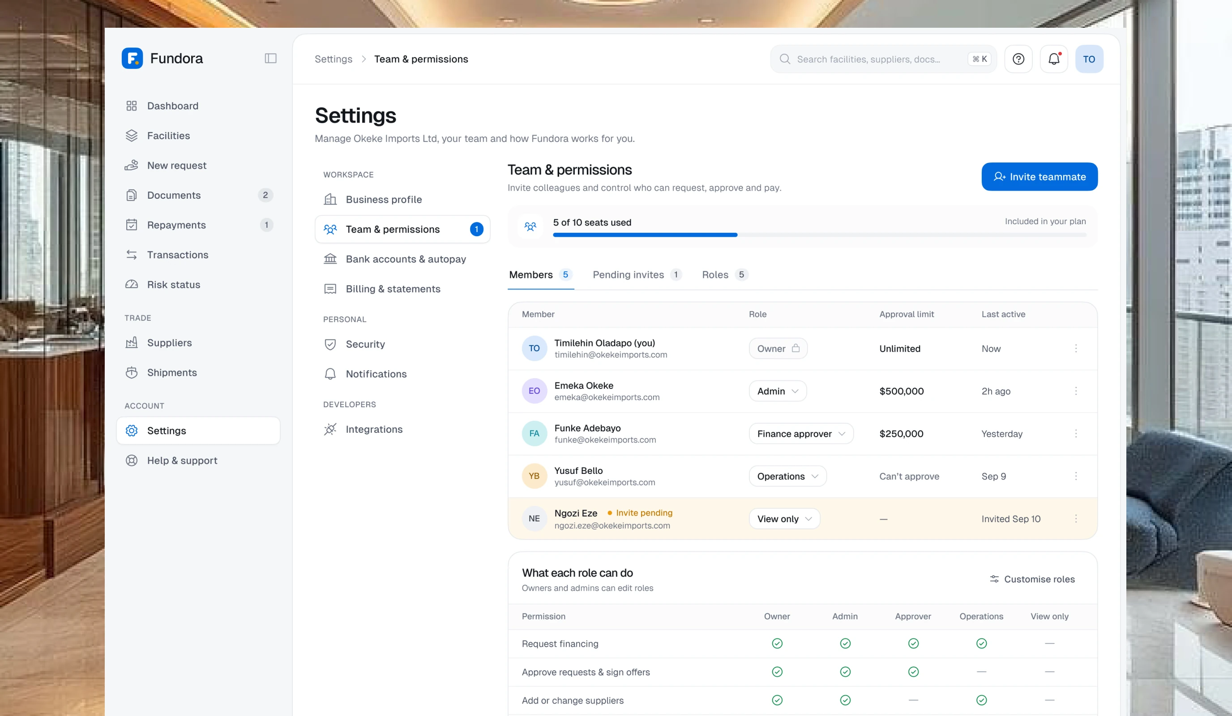1232x716 pixels.
Task: Click the "$500,000" approval limit
Action: [902, 391]
